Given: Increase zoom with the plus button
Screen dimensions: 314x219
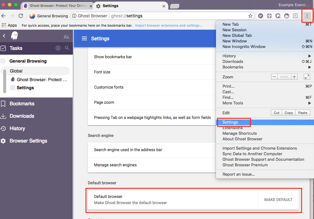Looking at the screenshot, I should pos(294,77).
